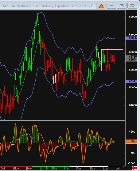Image resolution: width=140 pixels, height=171 pixels.
Task: Click the red left arrow icon
Action: click(x=134, y=168)
